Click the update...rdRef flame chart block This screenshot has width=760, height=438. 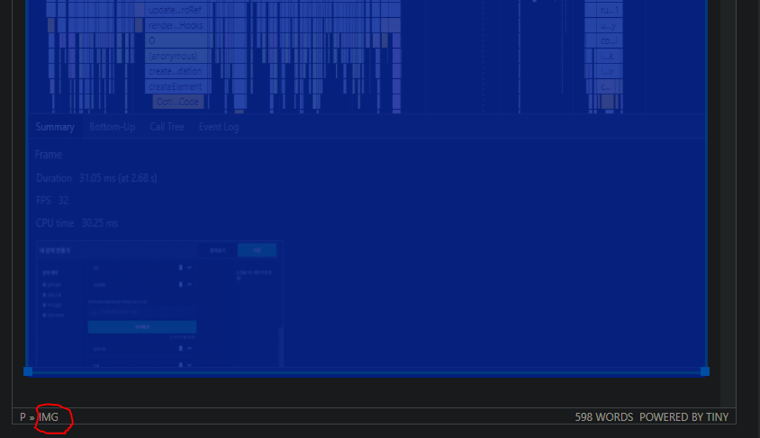tap(175, 10)
